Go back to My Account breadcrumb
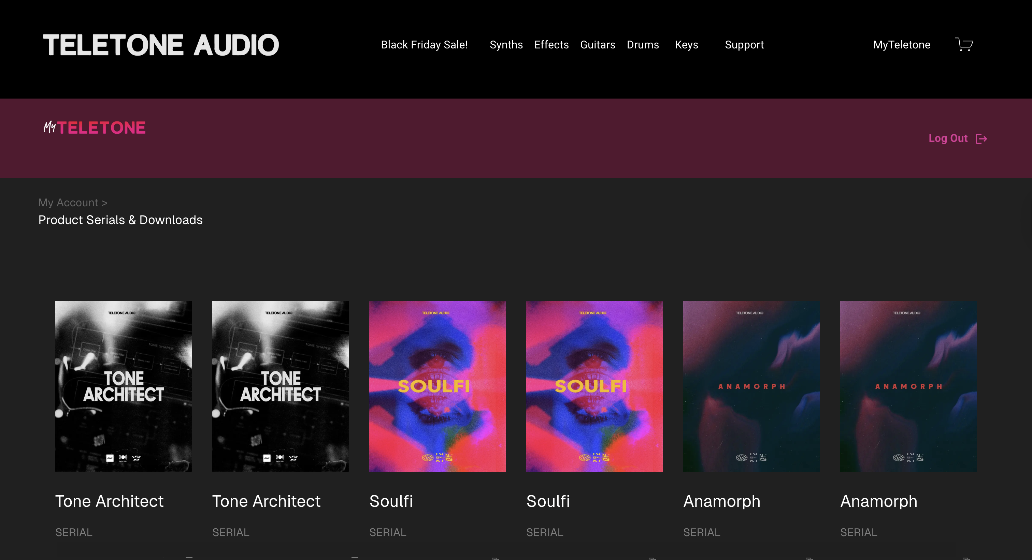Viewport: 1032px width, 560px height. point(68,203)
